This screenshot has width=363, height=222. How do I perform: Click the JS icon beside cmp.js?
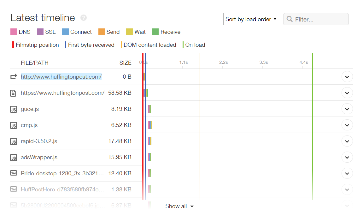(x=13, y=125)
